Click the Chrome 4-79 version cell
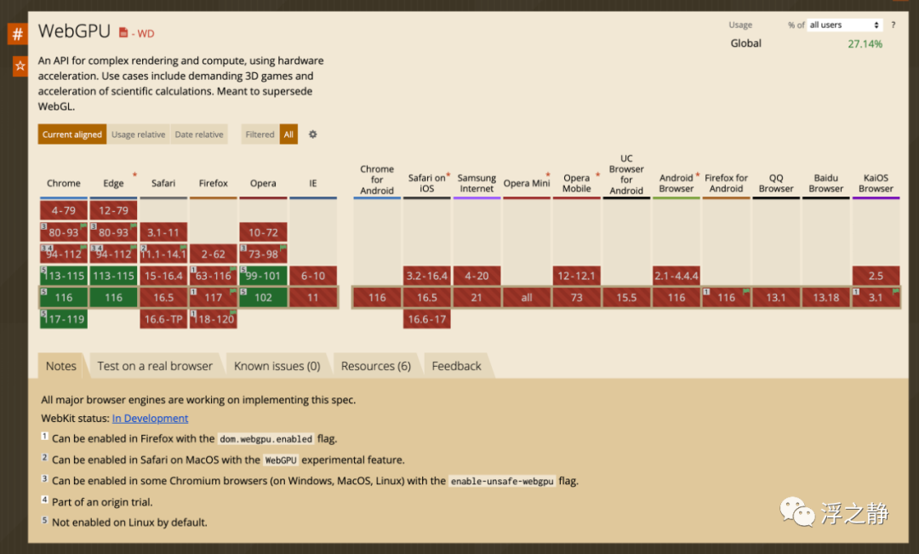 64,210
